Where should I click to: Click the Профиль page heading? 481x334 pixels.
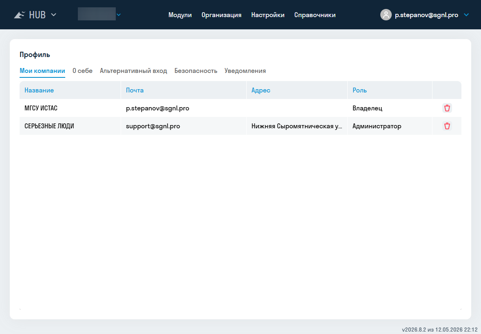[35, 55]
